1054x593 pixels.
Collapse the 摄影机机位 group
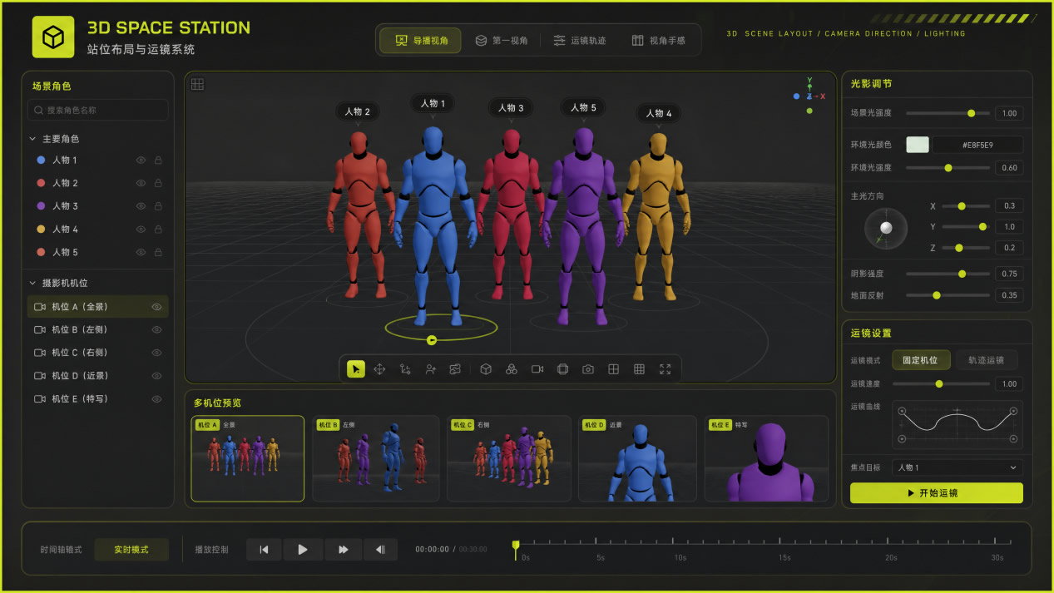point(33,284)
